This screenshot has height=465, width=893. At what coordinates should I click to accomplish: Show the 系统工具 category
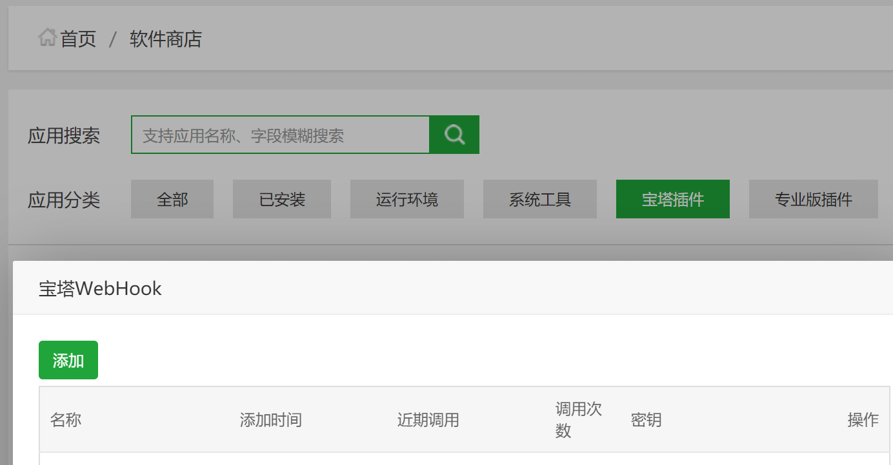pos(540,200)
